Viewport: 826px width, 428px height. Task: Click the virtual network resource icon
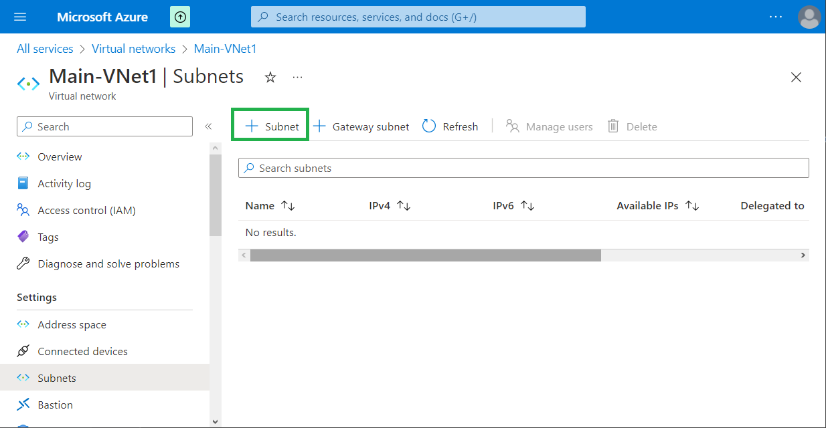click(x=28, y=84)
